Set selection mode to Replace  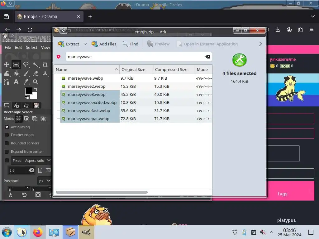click(x=18, y=119)
